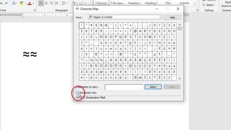
Task: Click the first-line indent ruler marker
Action: pyautogui.click(x=22, y=14)
